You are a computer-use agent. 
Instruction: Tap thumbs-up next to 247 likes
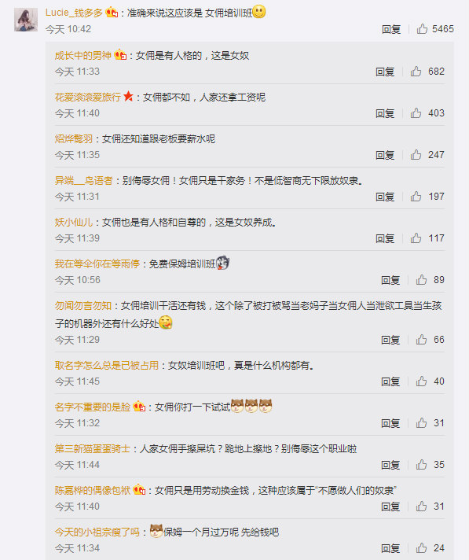tap(416, 155)
